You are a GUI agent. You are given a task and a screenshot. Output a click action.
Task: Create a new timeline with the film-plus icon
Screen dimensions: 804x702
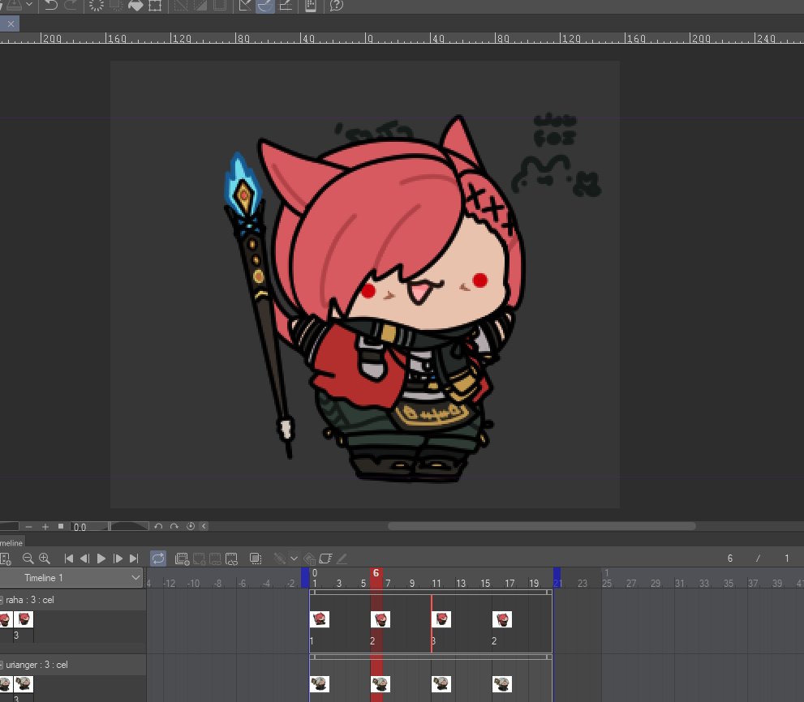(x=6, y=559)
